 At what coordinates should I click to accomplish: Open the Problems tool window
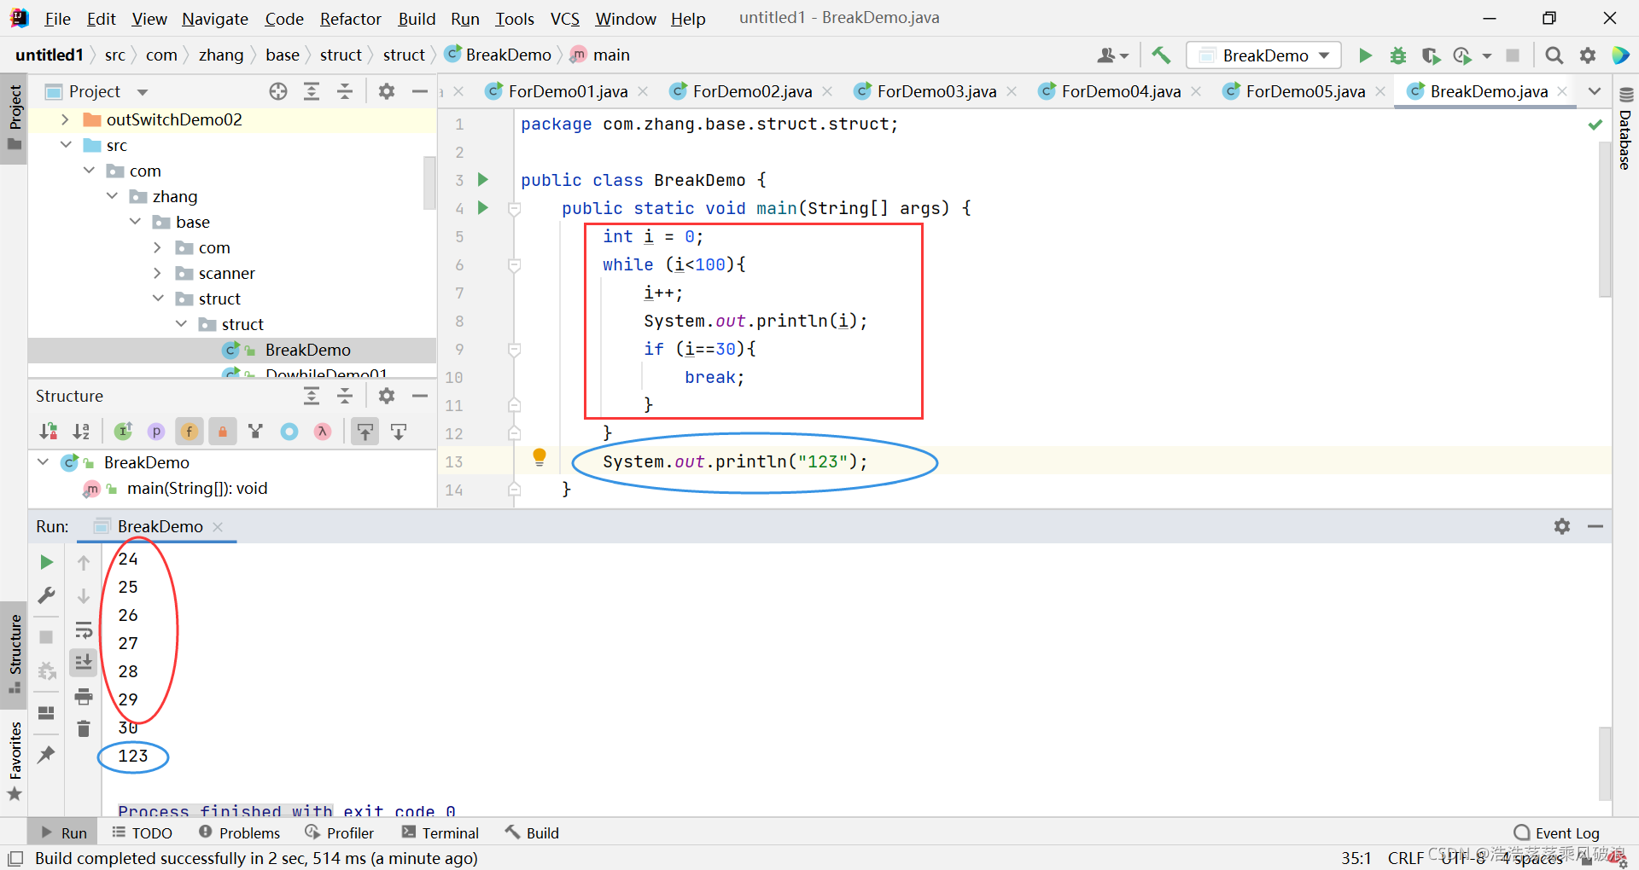(x=239, y=833)
